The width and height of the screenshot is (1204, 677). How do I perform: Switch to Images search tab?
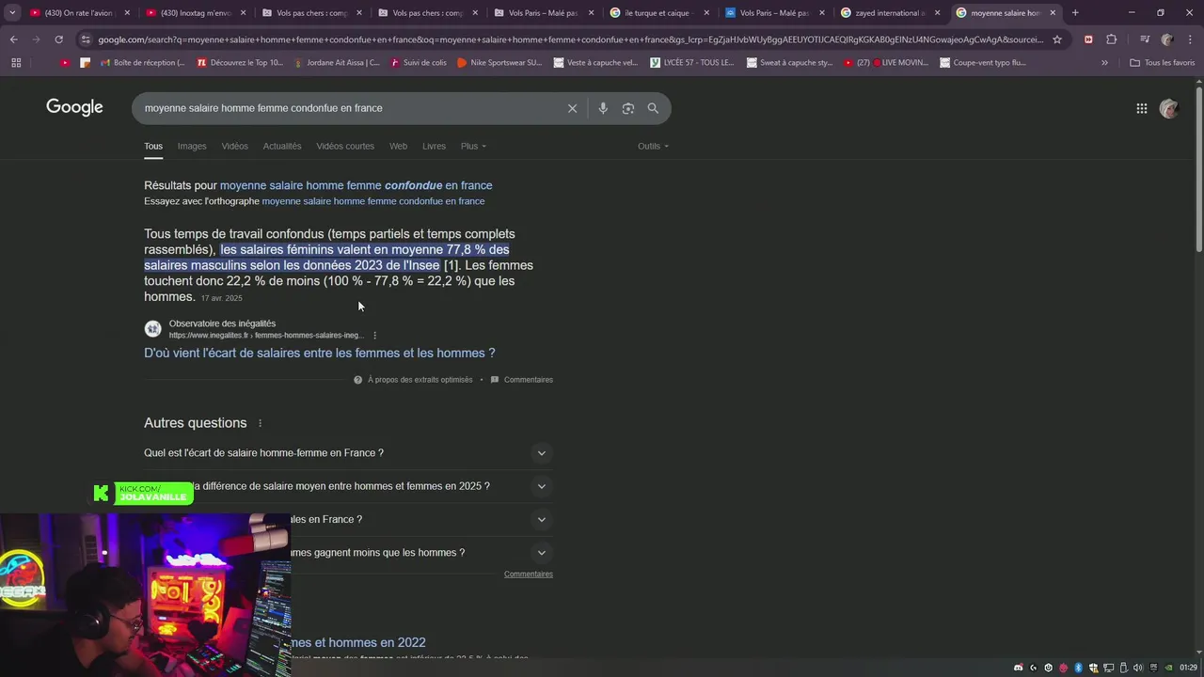pos(192,146)
